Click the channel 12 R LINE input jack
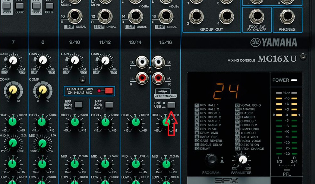The image size is (315, 184). coord(105,16)
